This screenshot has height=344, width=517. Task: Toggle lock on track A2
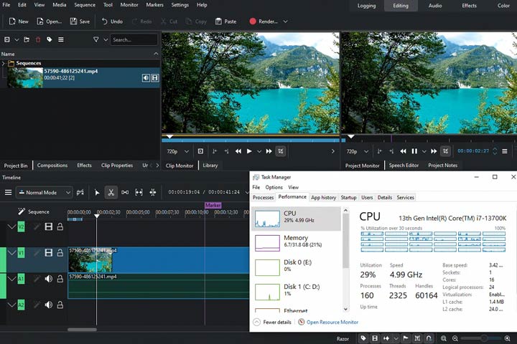coord(60,305)
